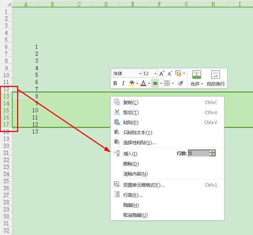Viewport: 253px width, 235px height.
Task: Select column A header
Action: click(26, 4)
